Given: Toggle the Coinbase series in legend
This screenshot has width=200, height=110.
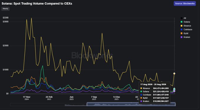Looking at the screenshot, I should [186, 29].
